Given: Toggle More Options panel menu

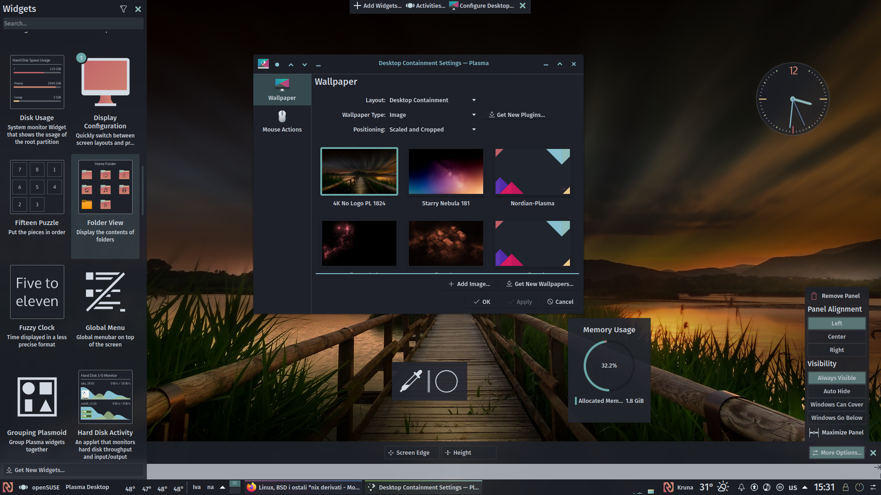Looking at the screenshot, I should click(x=837, y=453).
